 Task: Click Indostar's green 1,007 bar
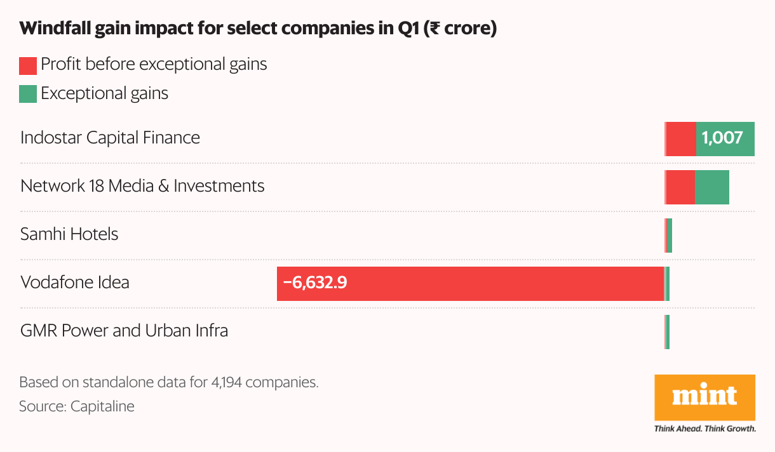tap(725, 138)
